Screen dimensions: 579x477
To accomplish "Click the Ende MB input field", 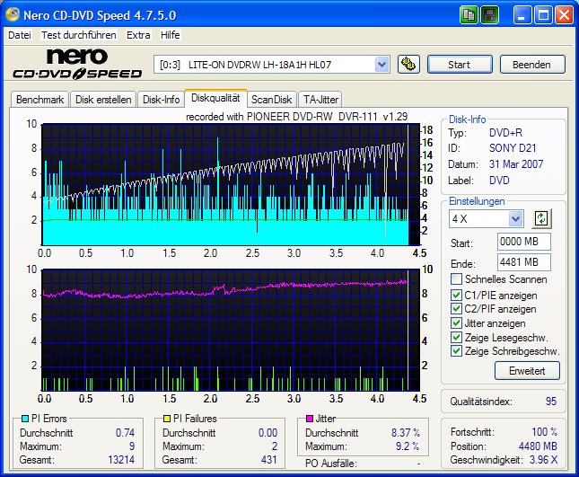I will click(x=523, y=262).
